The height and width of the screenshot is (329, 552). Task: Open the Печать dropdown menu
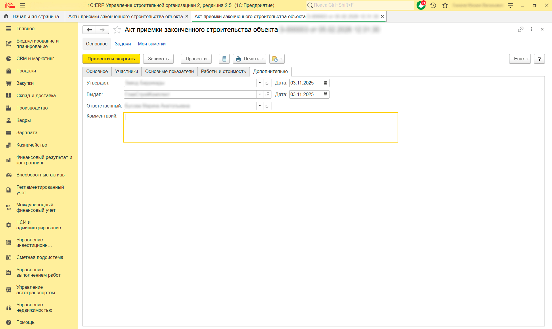point(250,59)
